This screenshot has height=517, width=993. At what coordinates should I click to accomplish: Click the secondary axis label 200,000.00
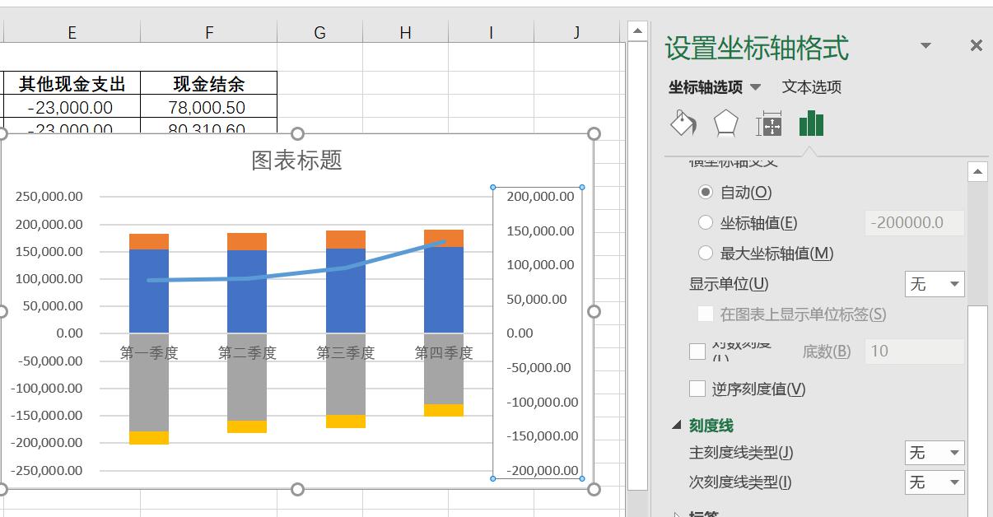coord(540,196)
